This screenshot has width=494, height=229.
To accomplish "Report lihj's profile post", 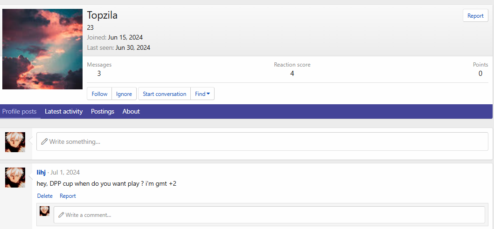I will pyautogui.click(x=68, y=196).
